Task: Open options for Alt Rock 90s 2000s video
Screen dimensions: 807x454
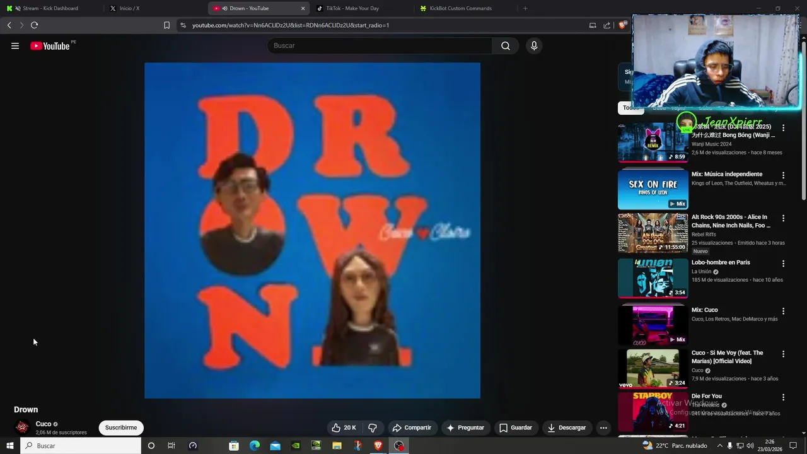Action: [x=784, y=218]
